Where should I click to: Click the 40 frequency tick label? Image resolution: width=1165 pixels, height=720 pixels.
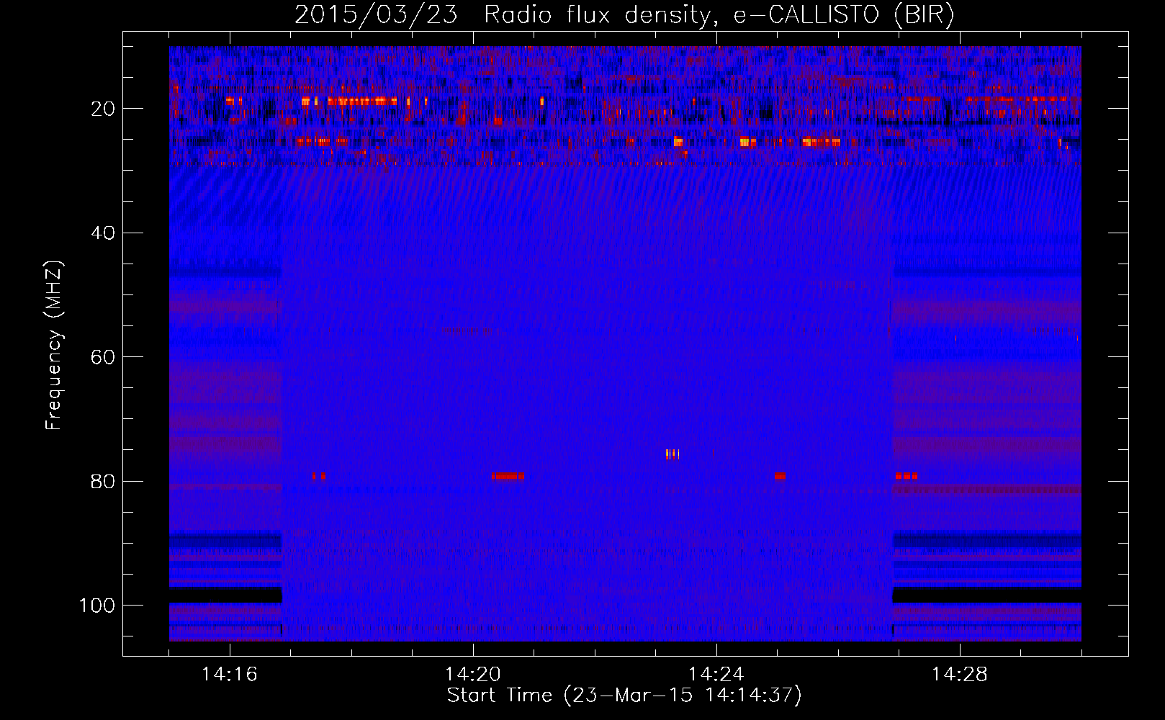(104, 233)
